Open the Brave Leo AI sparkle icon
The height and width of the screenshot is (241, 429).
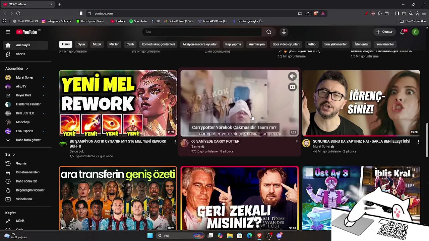click(411, 13)
